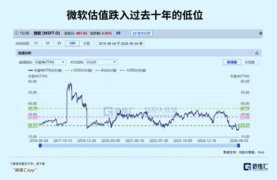277x180 pixels.
Task: Click the download icon in 估值分析 header
Action: pos(257,53)
